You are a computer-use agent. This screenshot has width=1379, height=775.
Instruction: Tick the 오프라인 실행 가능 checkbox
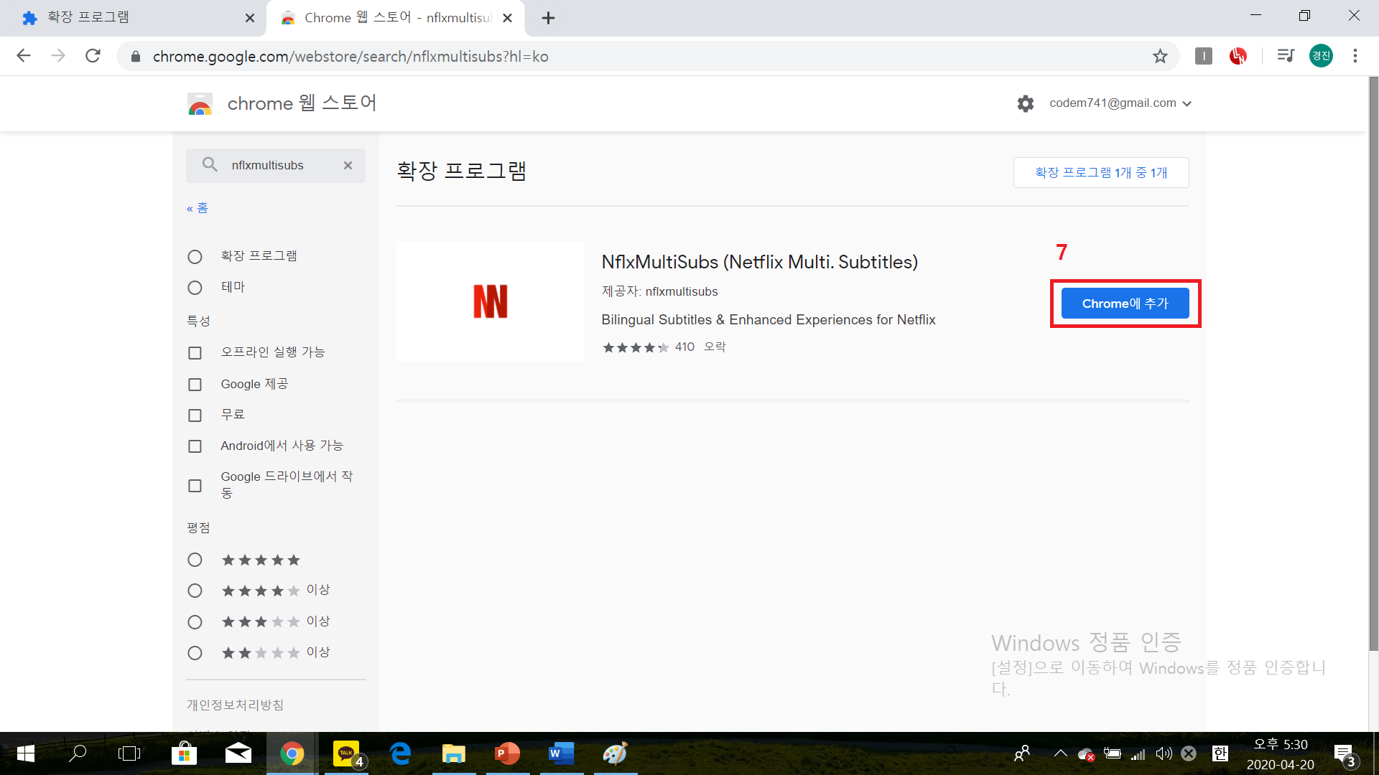[x=195, y=352]
